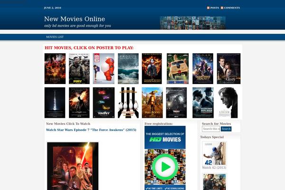The width and height of the screenshot is (285, 190).
Task: Play the Hunger Games Mockingjay poster
Action: [x=152, y=68]
